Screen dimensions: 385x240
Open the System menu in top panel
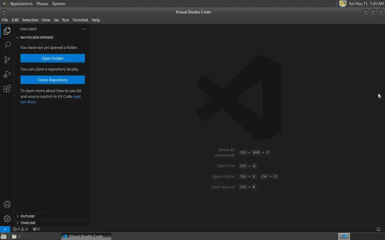click(x=59, y=4)
